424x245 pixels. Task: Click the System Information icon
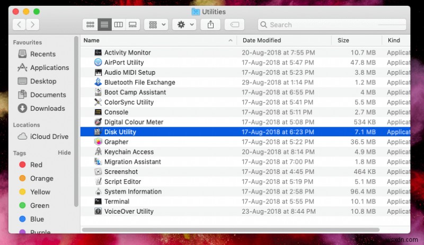[x=98, y=191]
